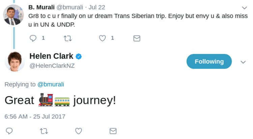Open the chevron menu beside Following button
Image resolution: width=253 pixels, height=139 pixels.
(x=243, y=62)
